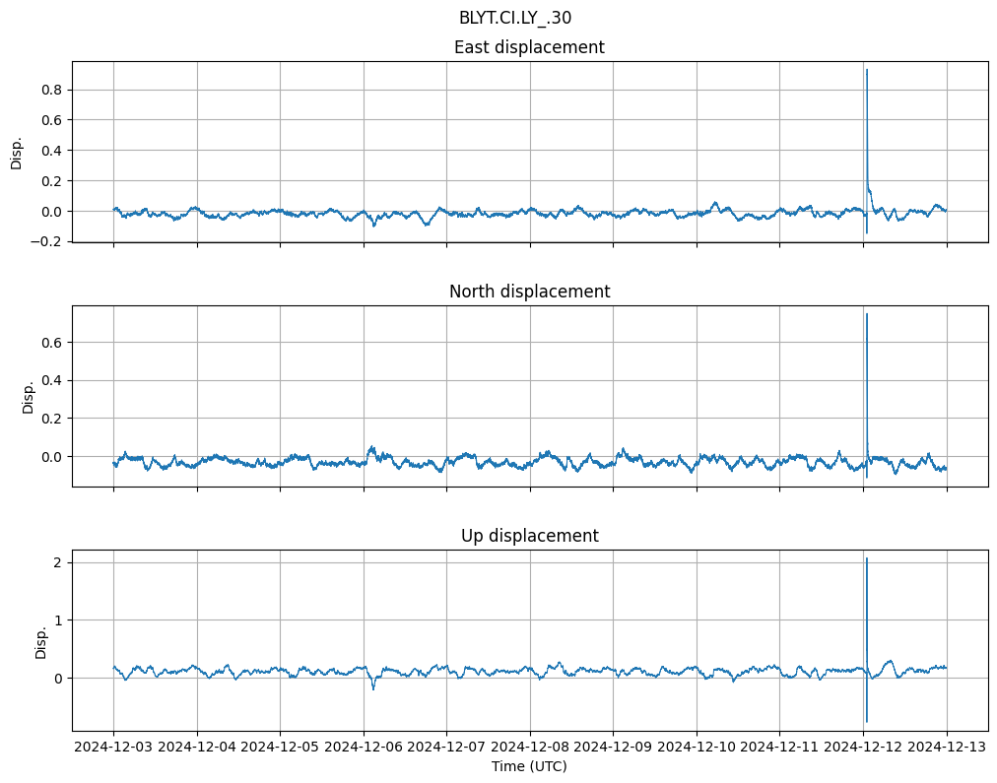Select the 2024-12-06 date tick label
This screenshot has width=997, height=783.
(x=364, y=748)
